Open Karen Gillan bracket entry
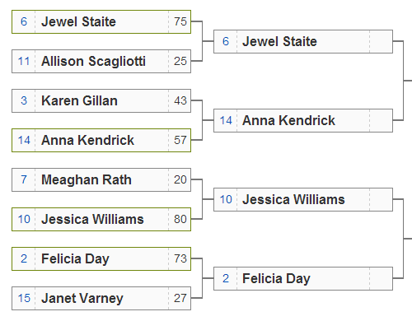The image size is (412, 321). 101,100
